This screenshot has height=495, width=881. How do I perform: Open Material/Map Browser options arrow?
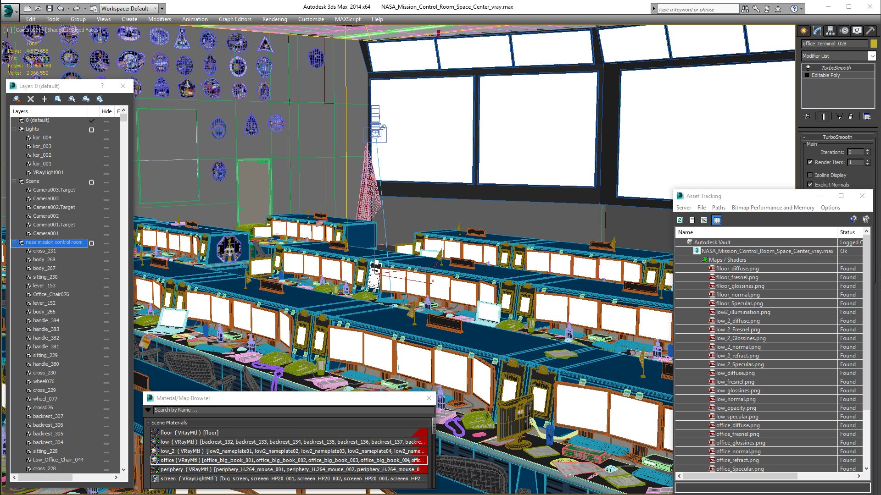pyautogui.click(x=148, y=410)
